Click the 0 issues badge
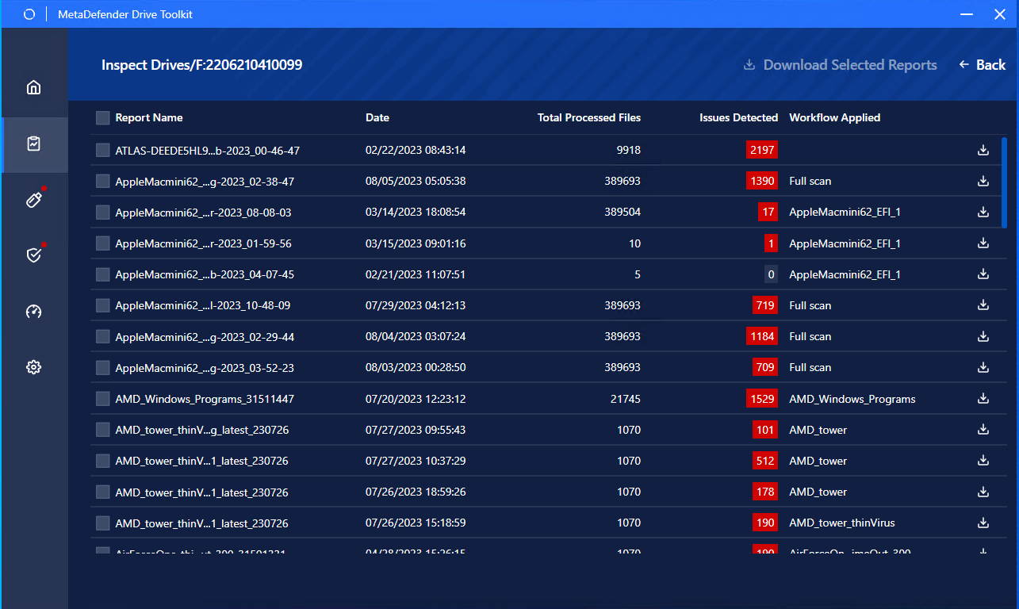This screenshot has width=1019, height=609. [771, 274]
